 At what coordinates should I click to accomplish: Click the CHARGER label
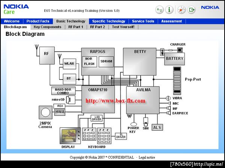click(x=178, y=44)
